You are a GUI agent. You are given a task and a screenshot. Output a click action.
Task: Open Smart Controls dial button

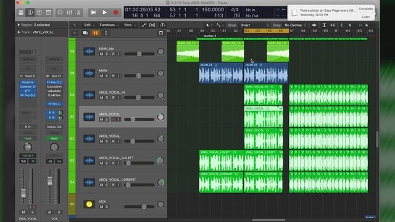60,12
